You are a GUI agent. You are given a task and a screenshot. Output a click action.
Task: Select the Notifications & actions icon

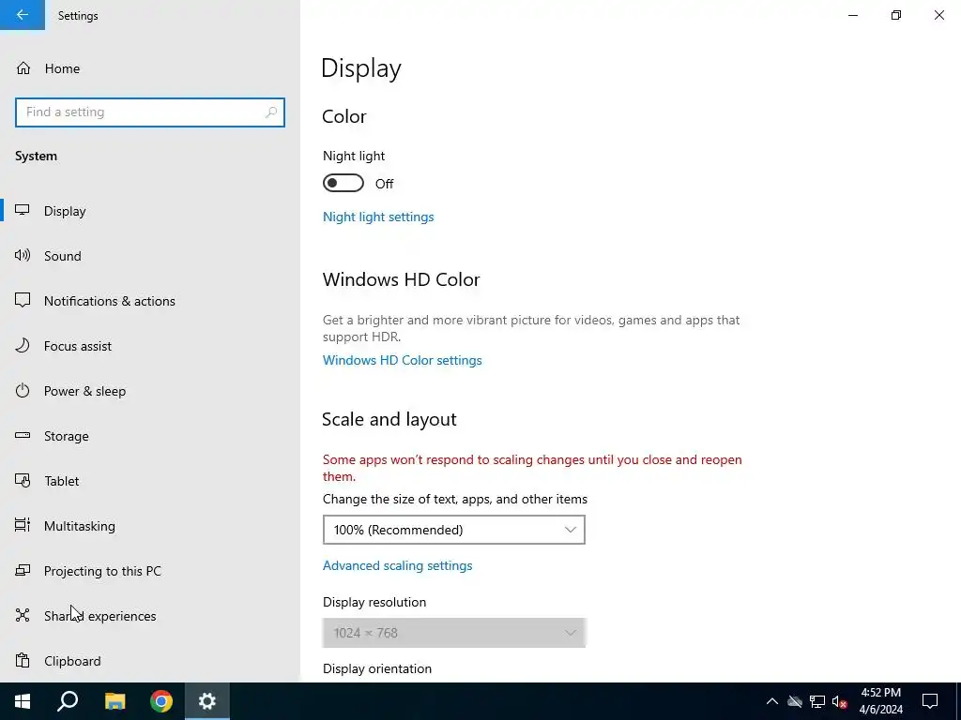[x=23, y=300]
